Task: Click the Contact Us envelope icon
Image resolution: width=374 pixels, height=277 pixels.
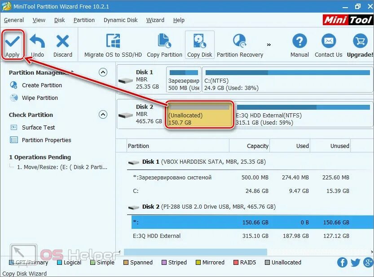Action: (x=329, y=41)
